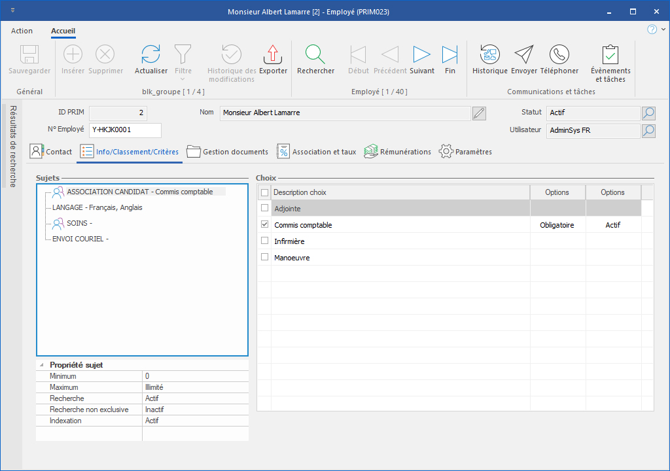Click the Rechercher magnifier icon
This screenshot has height=471, width=670.
(x=315, y=54)
